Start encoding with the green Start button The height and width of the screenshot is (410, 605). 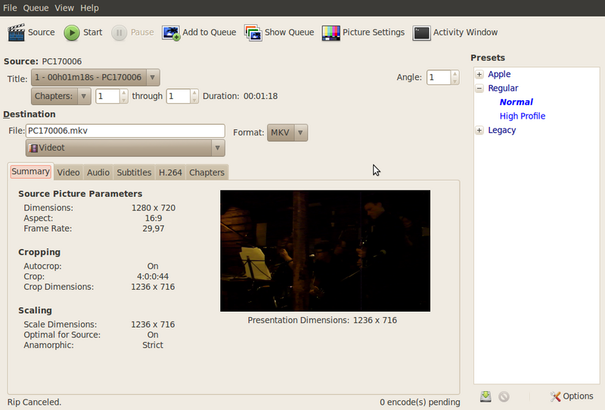point(72,32)
